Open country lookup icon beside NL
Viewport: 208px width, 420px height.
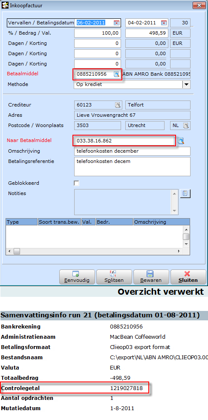[x=186, y=125]
